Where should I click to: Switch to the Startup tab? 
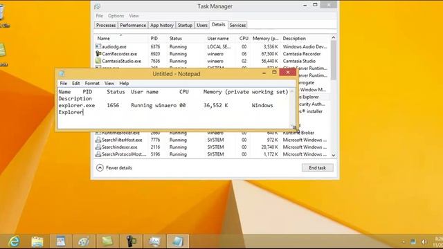coord(185,25)
